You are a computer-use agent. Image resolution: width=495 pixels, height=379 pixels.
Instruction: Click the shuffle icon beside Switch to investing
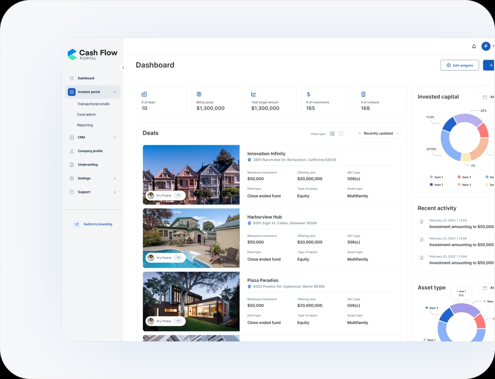click(x=77, y=224)
